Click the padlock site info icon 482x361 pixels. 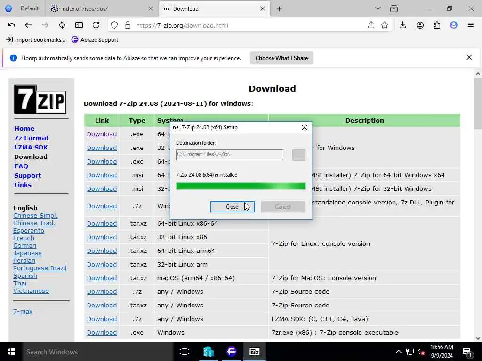pos(128,25)
